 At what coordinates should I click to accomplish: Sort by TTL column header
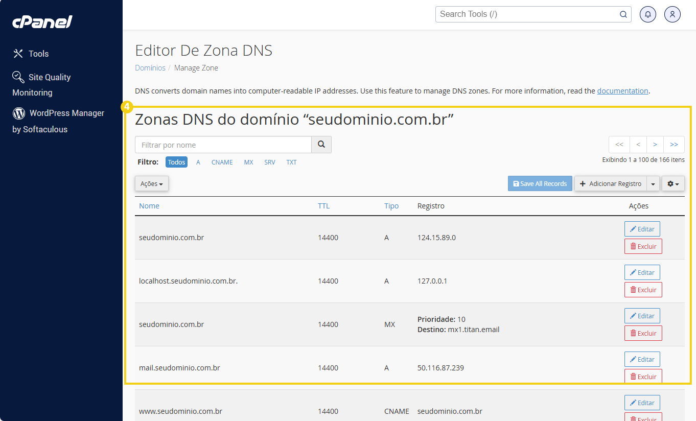324,206
